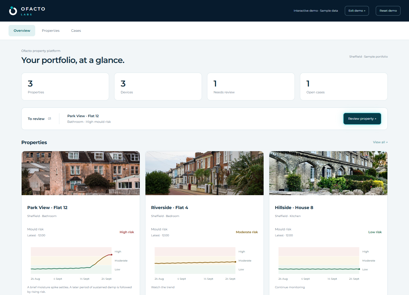
Task: Click the Low risk status label
Action: click(375, 232)
